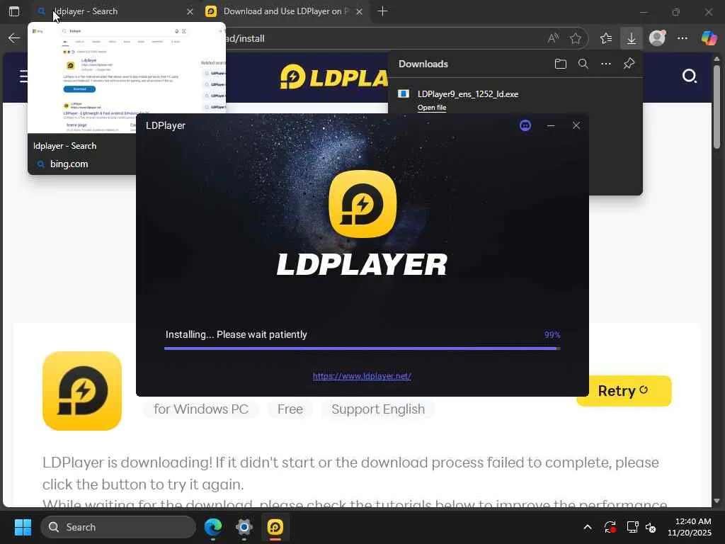Open Microsoft Edge from the taskbar

(x=212, y=527)
